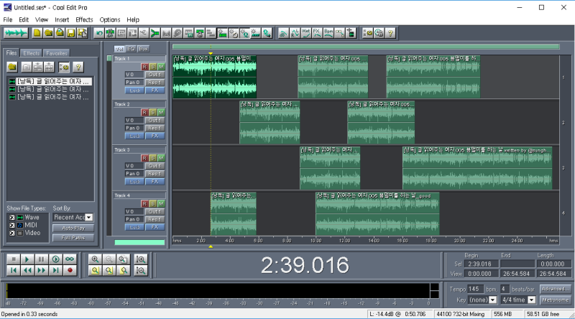Viewport: 575px width, 319px height.
Task: Click the Play Looped infinity icon
Action: coord(70,259)
